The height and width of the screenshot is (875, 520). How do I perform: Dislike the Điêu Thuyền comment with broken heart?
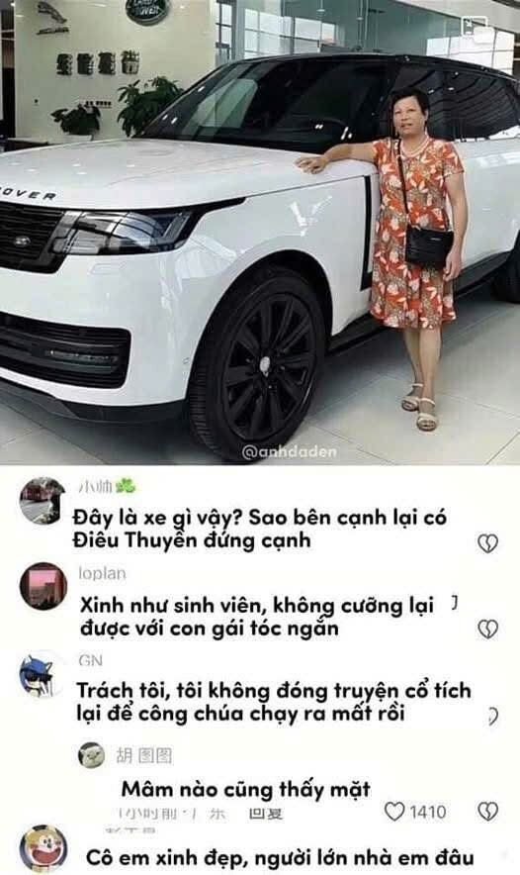[x=487, y=543]
